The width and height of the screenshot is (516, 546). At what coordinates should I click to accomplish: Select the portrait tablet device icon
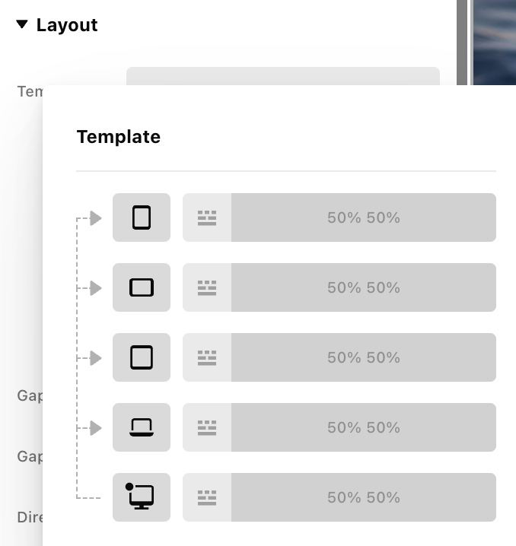[x=142, y=217]
